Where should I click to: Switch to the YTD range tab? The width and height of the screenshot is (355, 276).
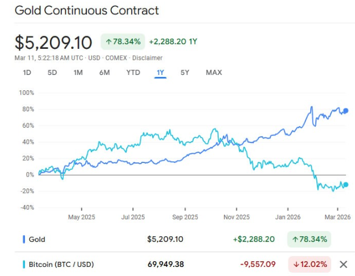133,72
